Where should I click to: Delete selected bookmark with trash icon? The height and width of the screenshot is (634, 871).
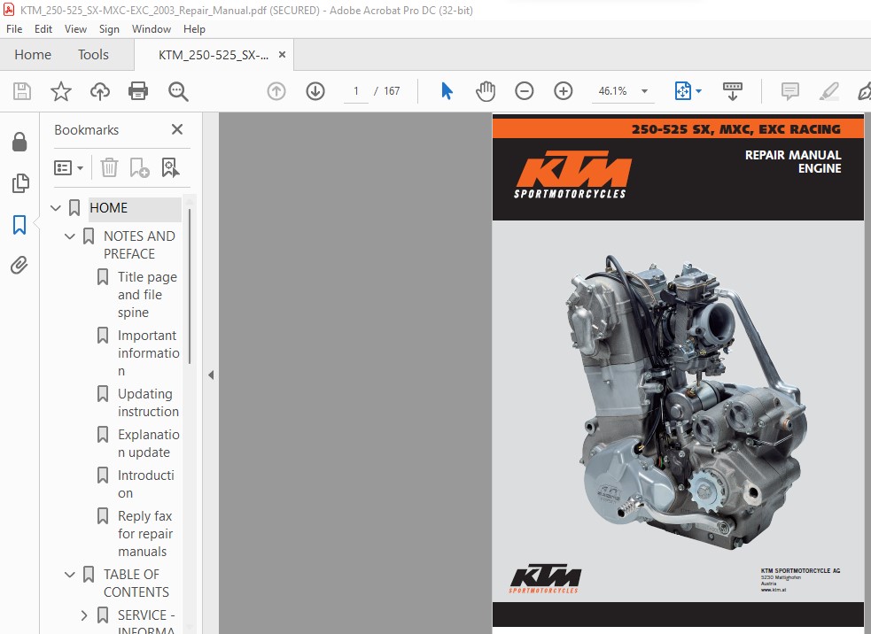(x=110, y=167)
